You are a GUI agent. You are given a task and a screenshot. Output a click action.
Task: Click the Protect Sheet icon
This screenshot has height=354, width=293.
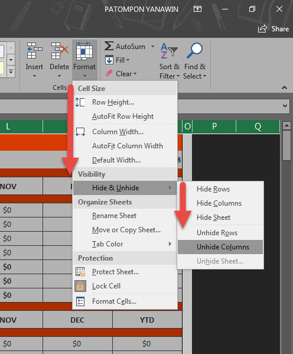[80, 272]
